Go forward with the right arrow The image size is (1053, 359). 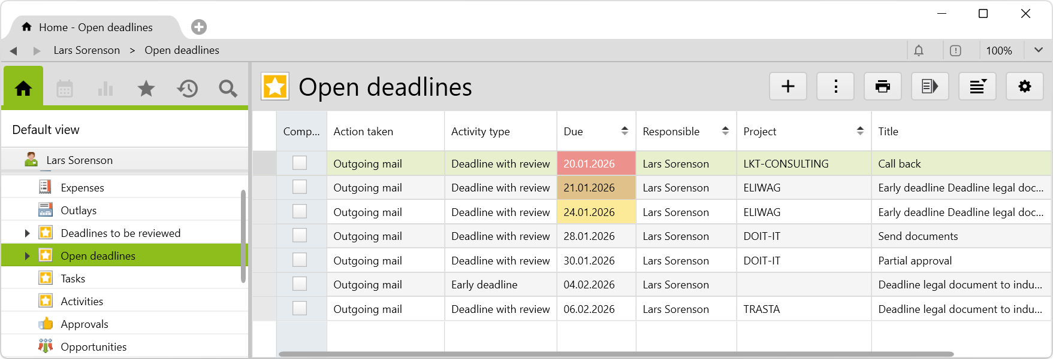pos(37,51)
